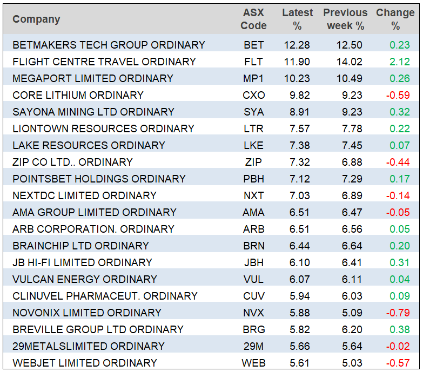
Task: Select BREVILLE GROUP LTD ORDINARY name
Action: tap(98, 329)
